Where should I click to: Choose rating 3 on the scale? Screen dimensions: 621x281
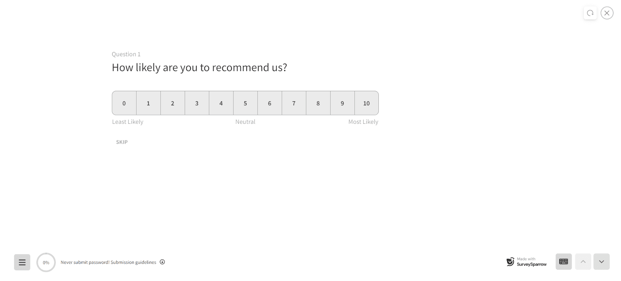pos(197,103)
